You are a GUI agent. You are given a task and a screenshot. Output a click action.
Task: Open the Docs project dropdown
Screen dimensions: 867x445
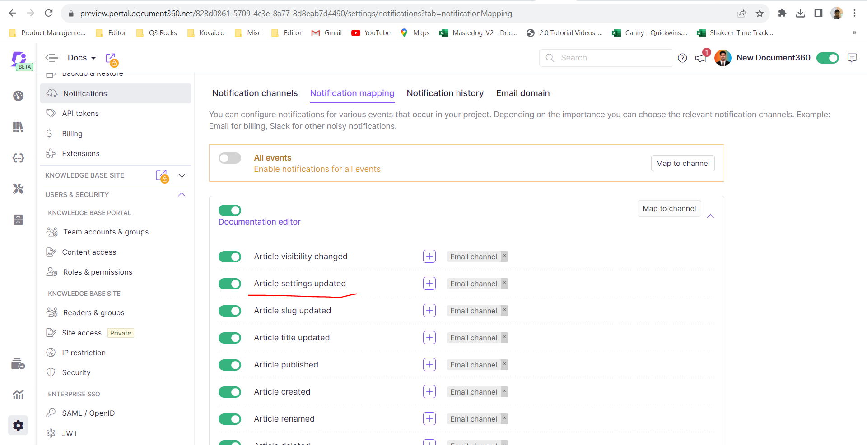(82, 58)
